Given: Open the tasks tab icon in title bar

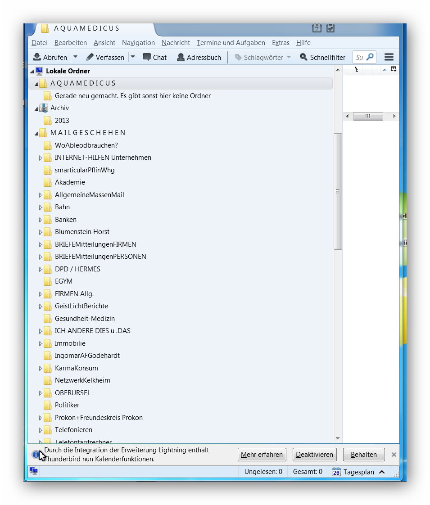Looking at the screenshot, I should [330, 28].
